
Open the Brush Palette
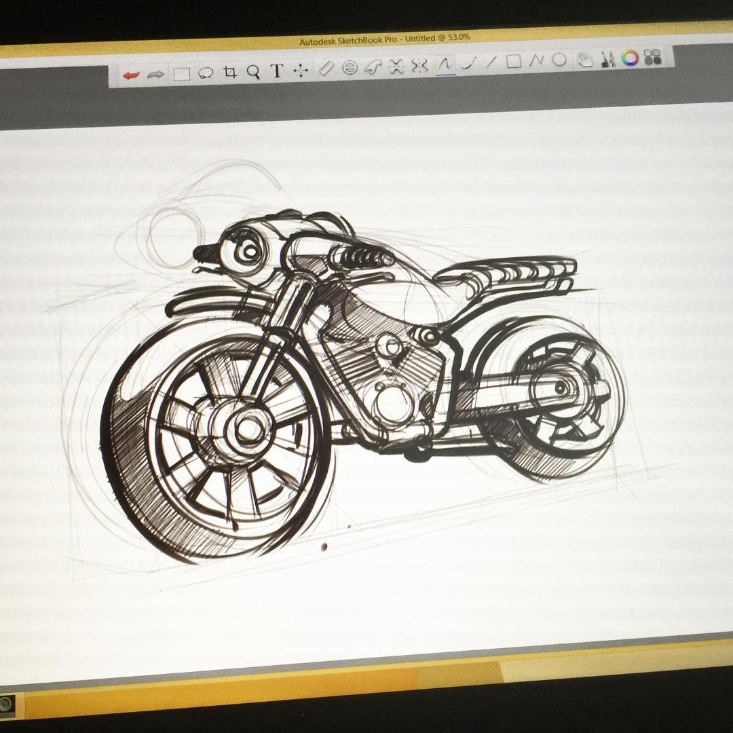[x=607, y=59]
